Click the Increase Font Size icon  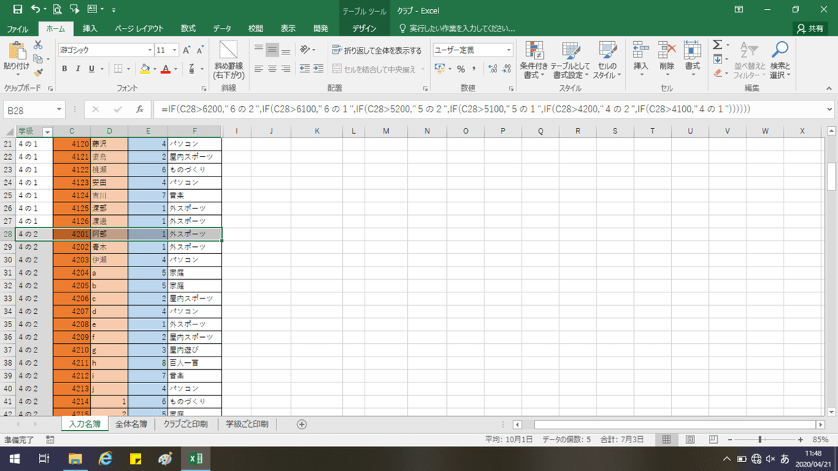coord(186,50)
